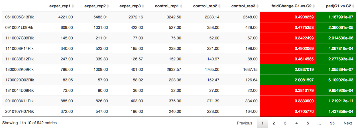
Task: Click the green 2.0837019 fold change cell
Action: click(288, 69)
